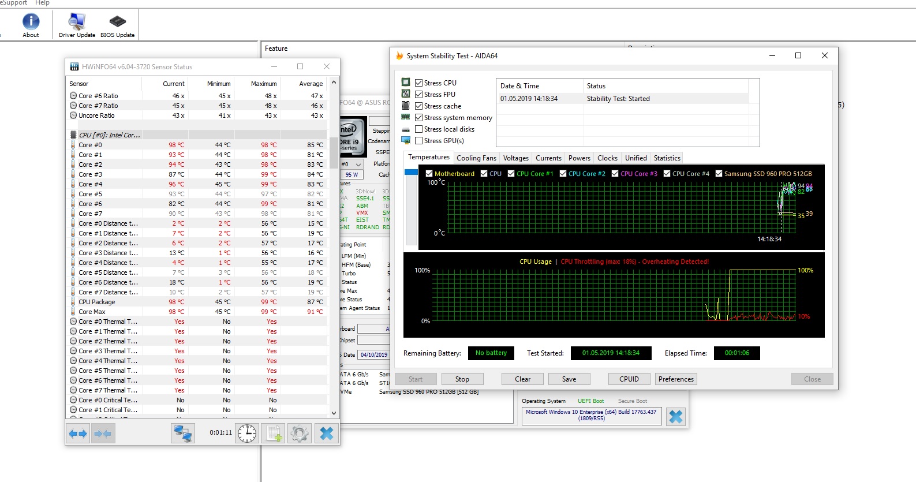Click the FPU icon beside Stress FPU
Image resolution: width=916 pixels, height=482 pixels.
[406, 94]
